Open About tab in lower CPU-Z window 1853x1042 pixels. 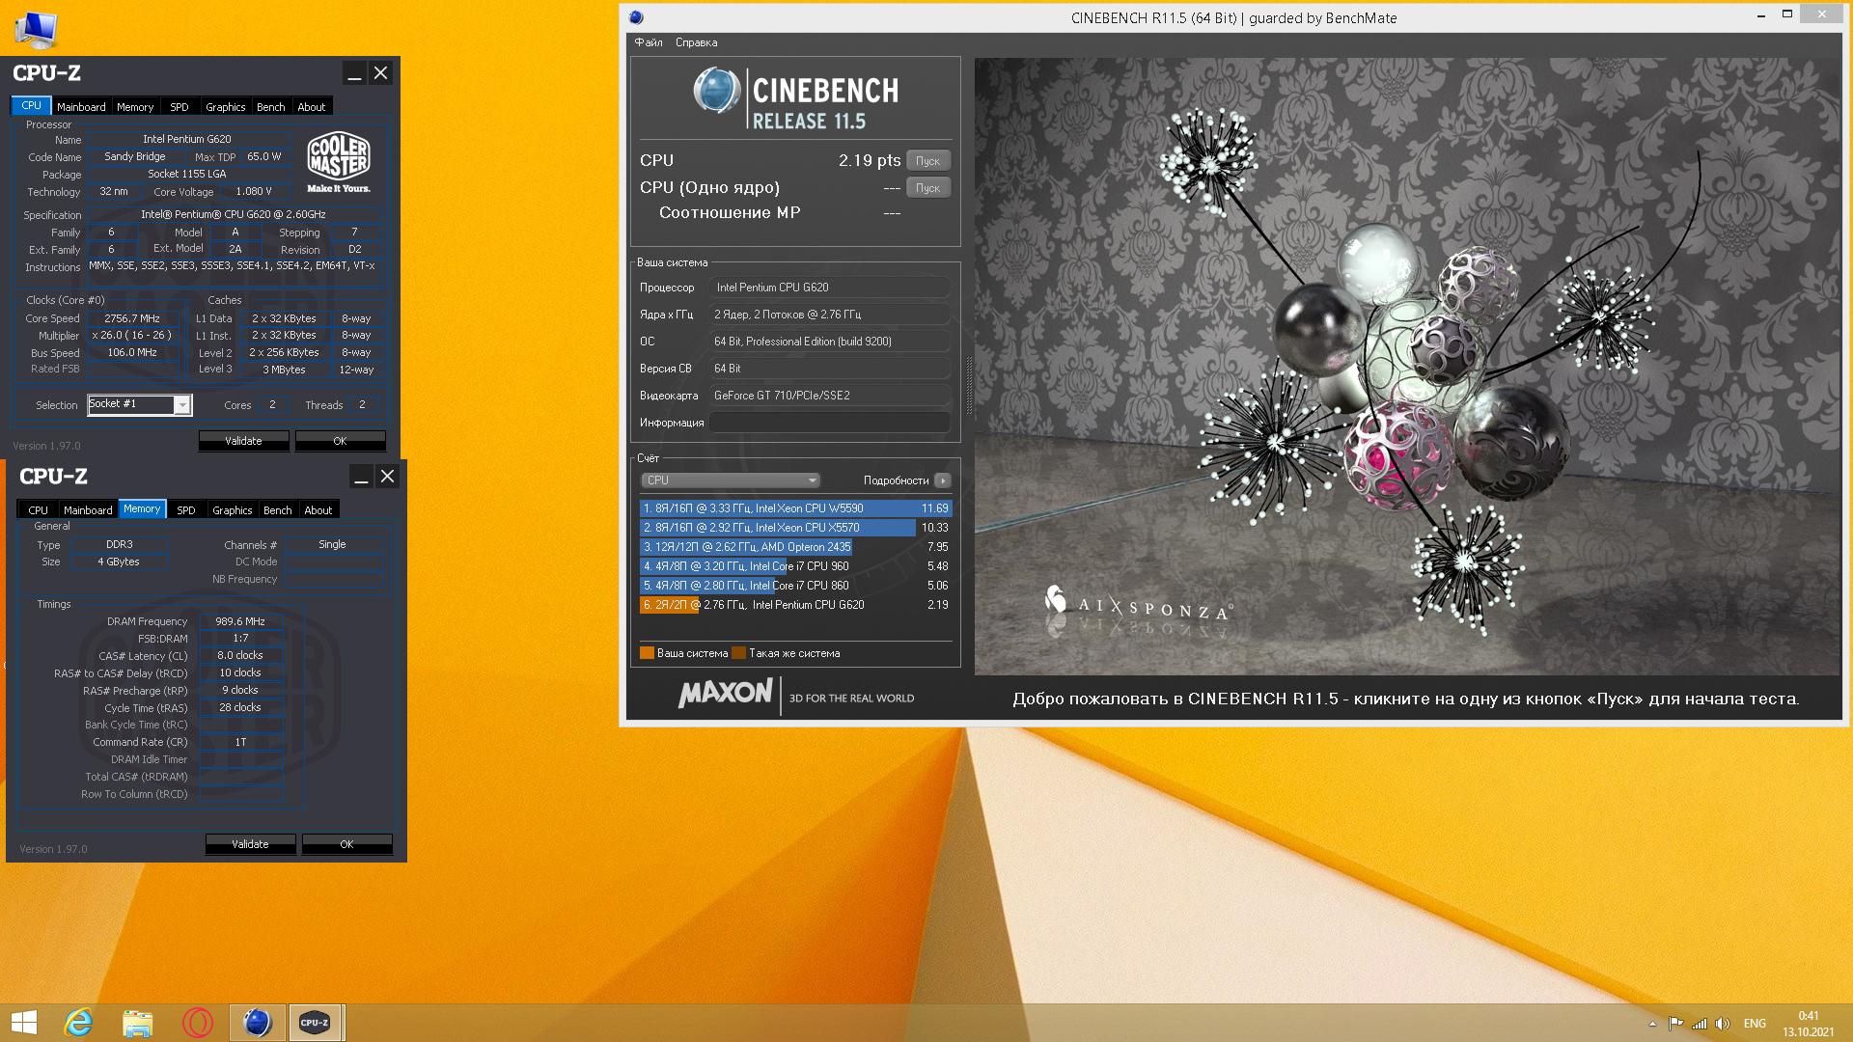click(318, 510)
